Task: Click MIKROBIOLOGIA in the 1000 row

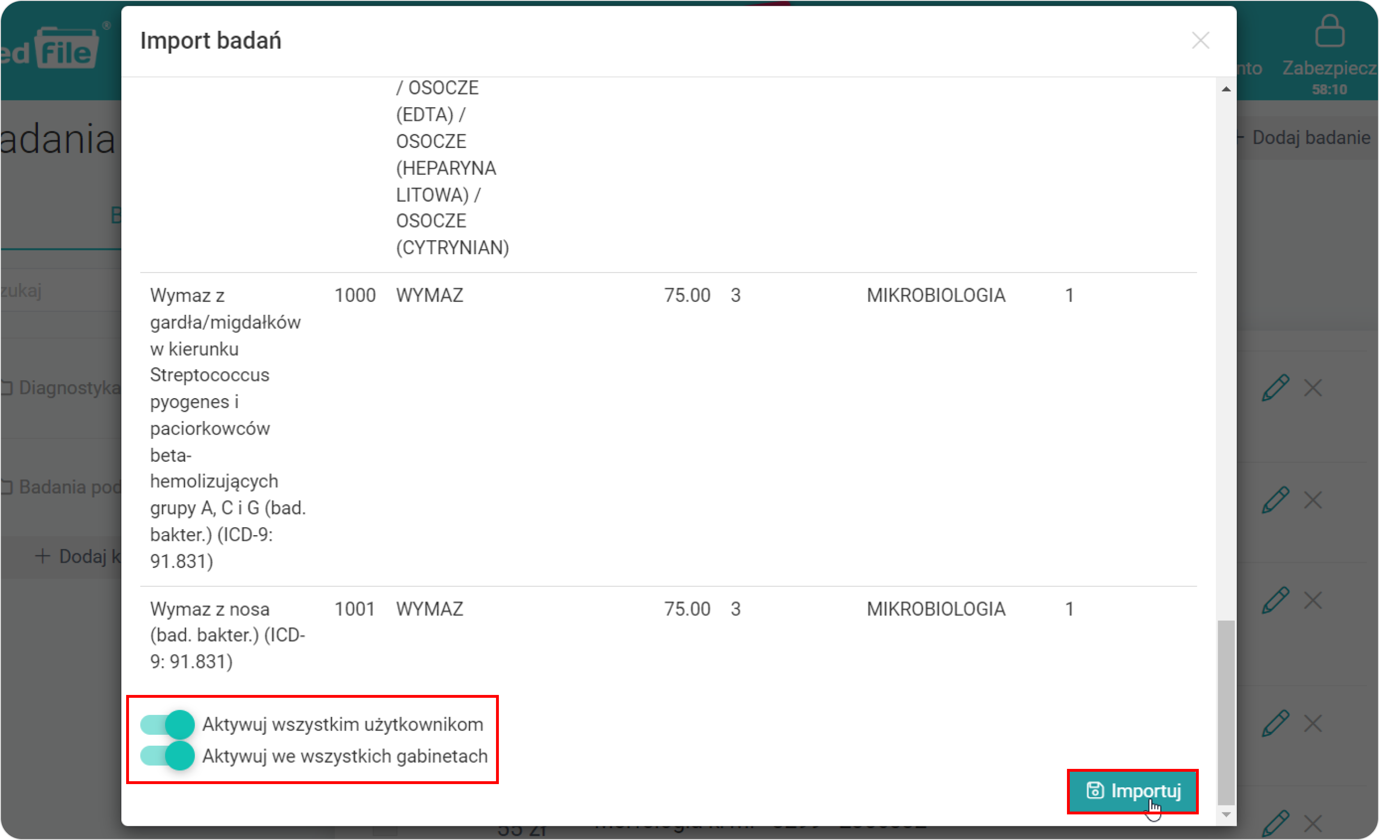Action: [936, 295]
